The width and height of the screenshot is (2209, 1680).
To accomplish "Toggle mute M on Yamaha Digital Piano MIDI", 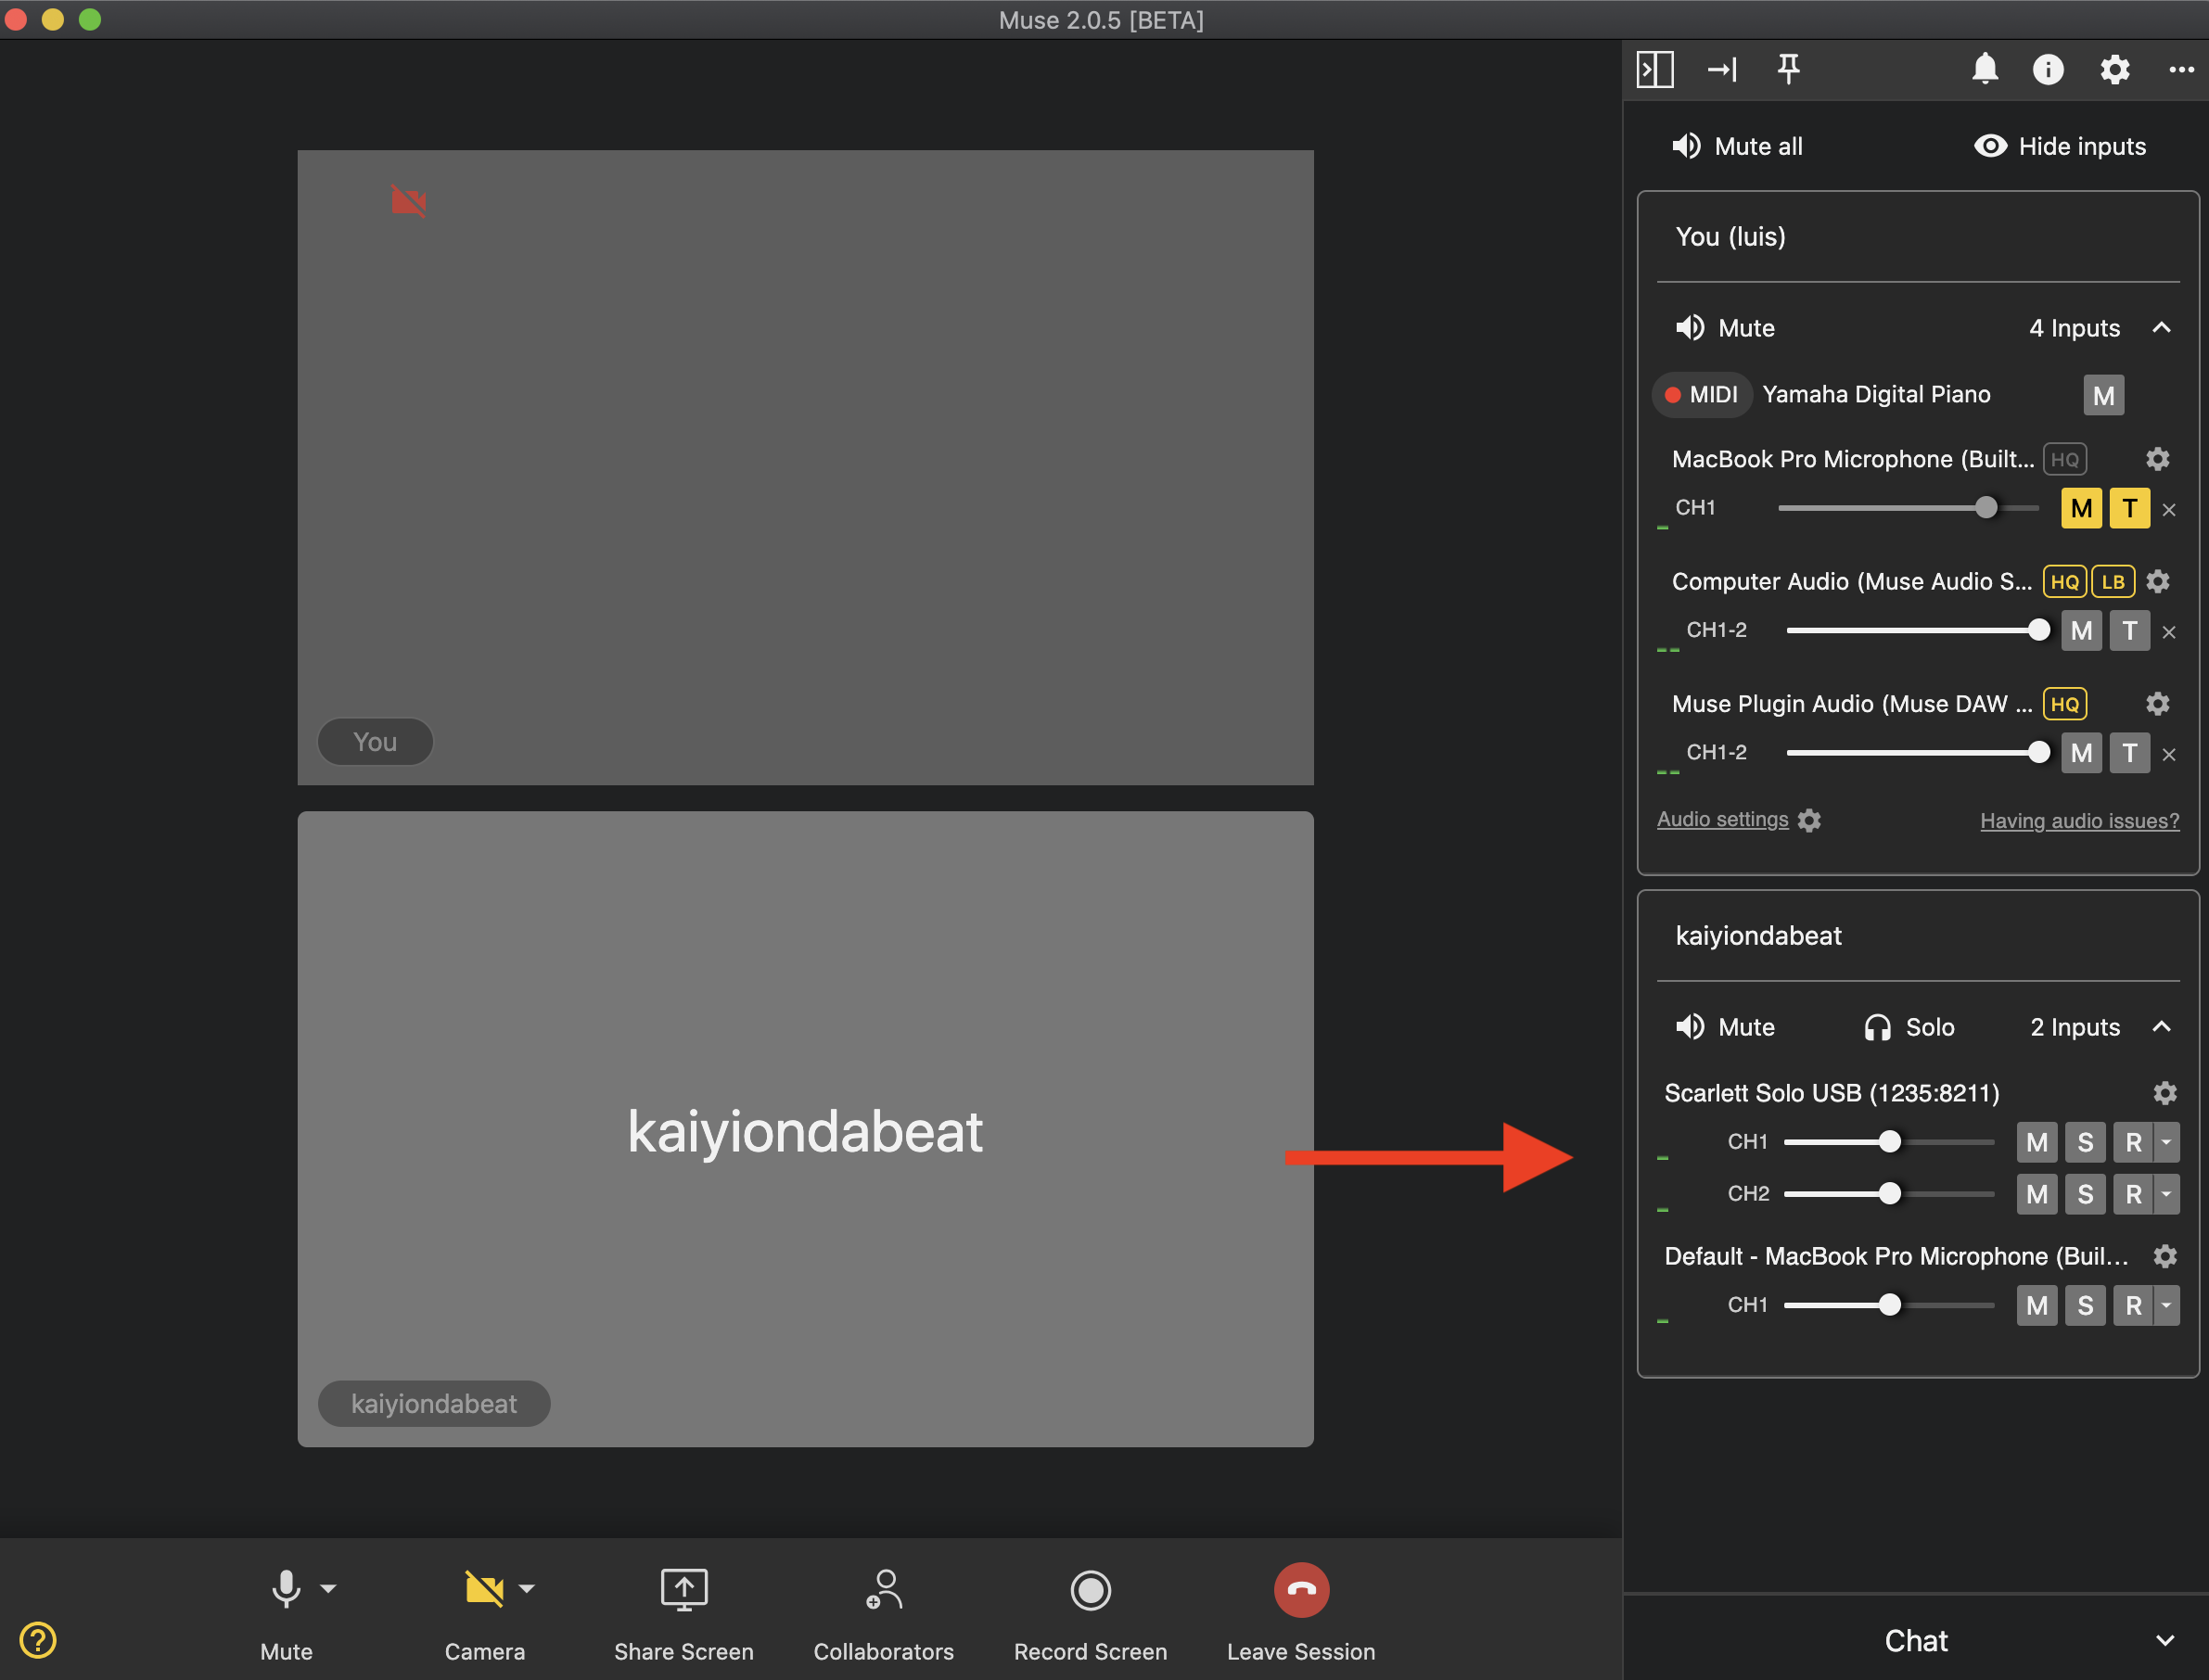I will pos(2104,395).
